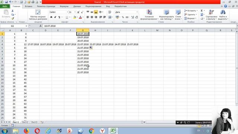Apply percent style to cell

point(123,17)
